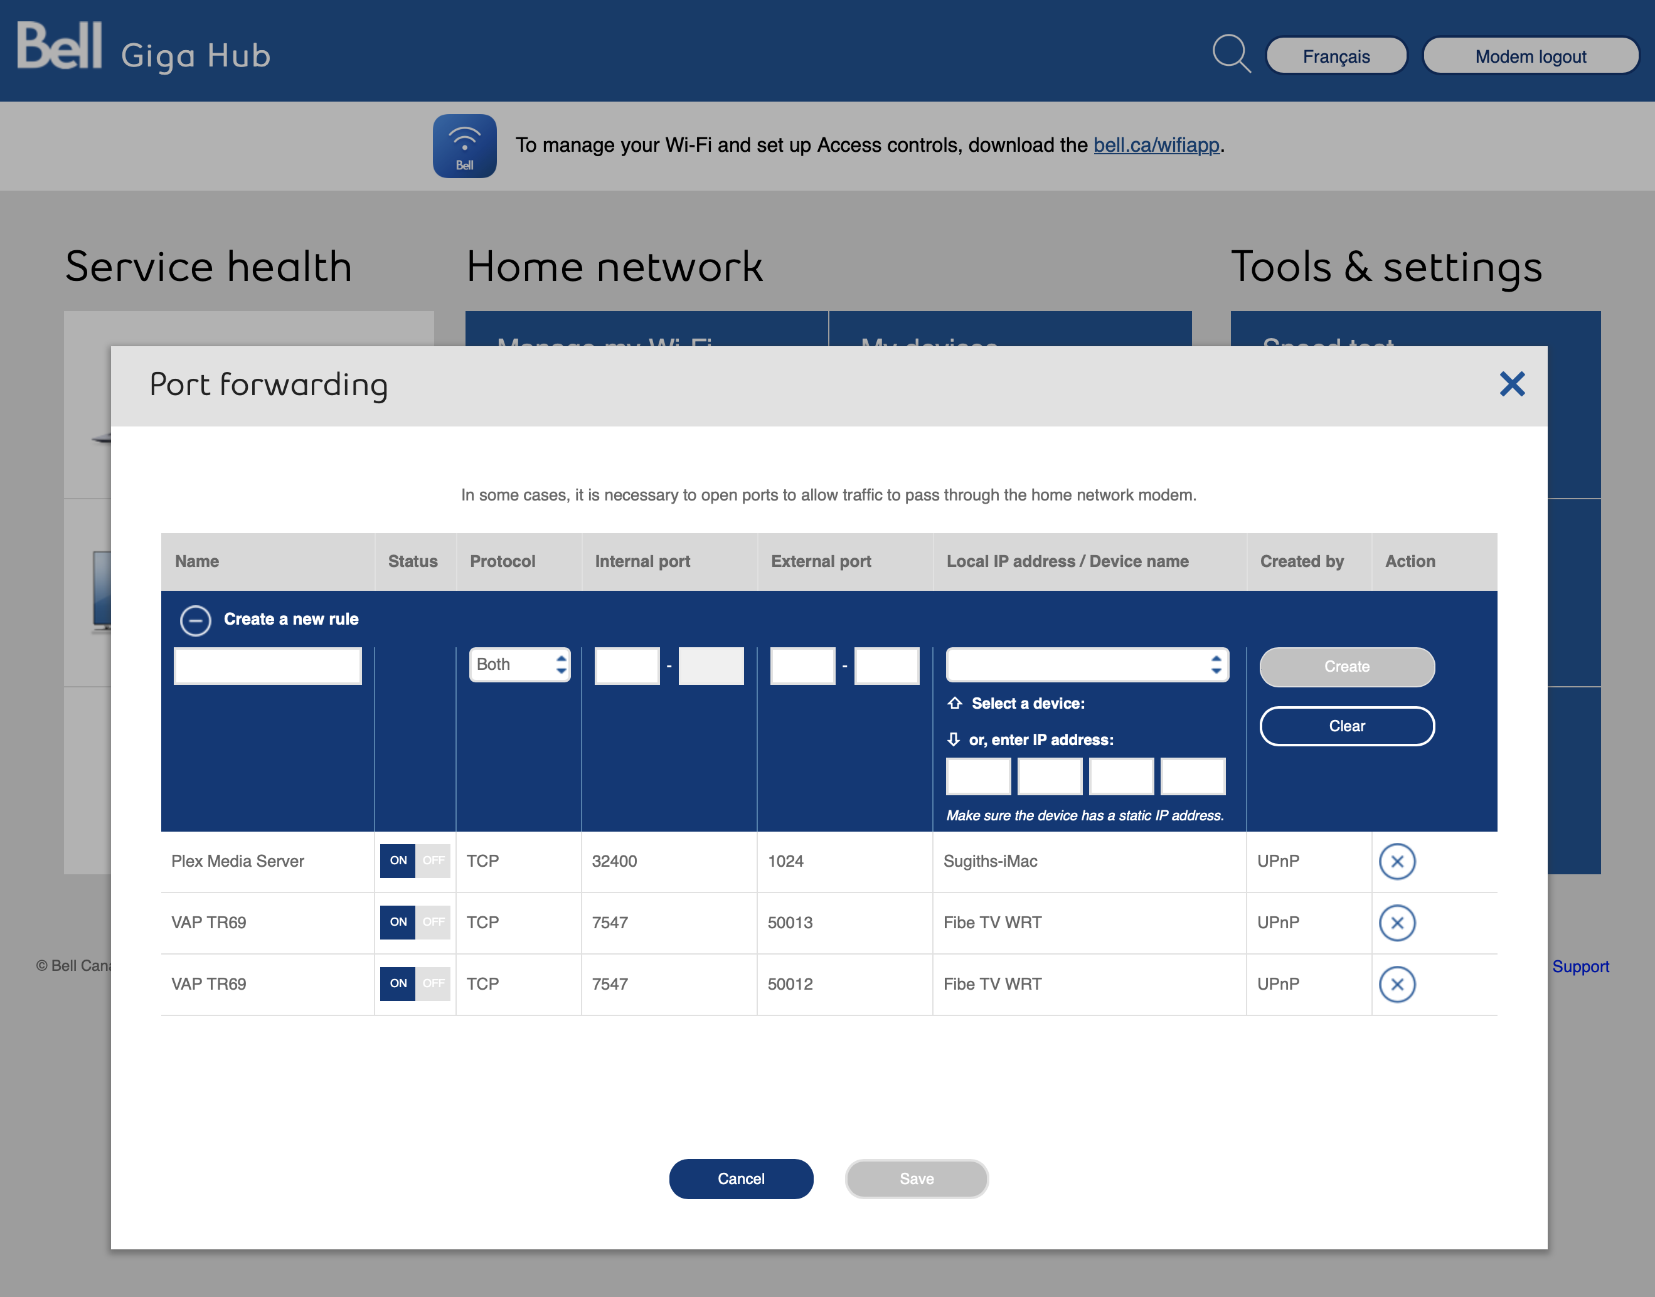The image size is (1655, 1297).
Task: Collapse the Create a new rule section
Action: 195,620
